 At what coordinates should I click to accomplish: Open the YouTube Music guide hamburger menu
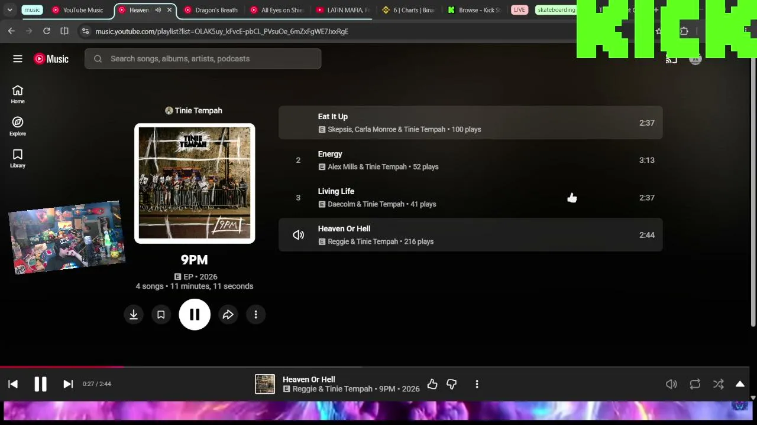pyautogui.click(x=18, y=58)
